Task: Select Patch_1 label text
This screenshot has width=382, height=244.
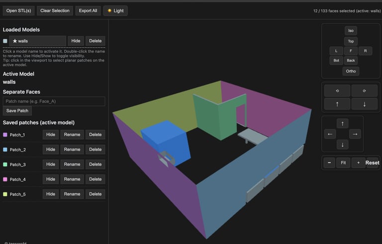Action: pos(17,135)
